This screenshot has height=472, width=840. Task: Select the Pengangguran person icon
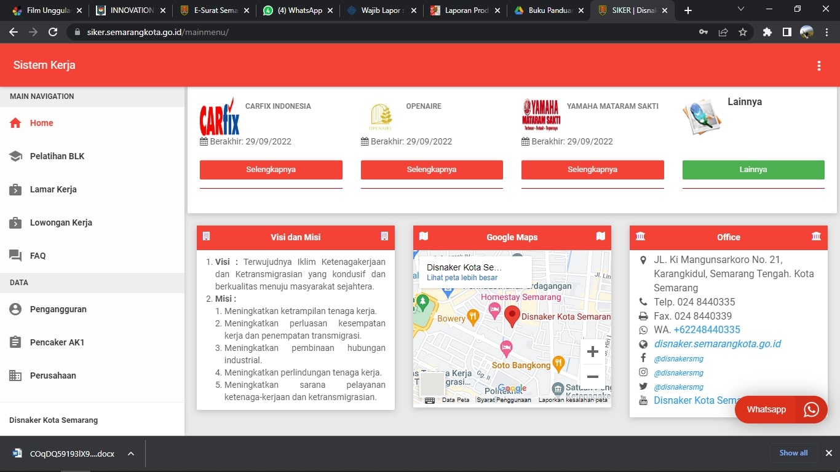(16, 309)
